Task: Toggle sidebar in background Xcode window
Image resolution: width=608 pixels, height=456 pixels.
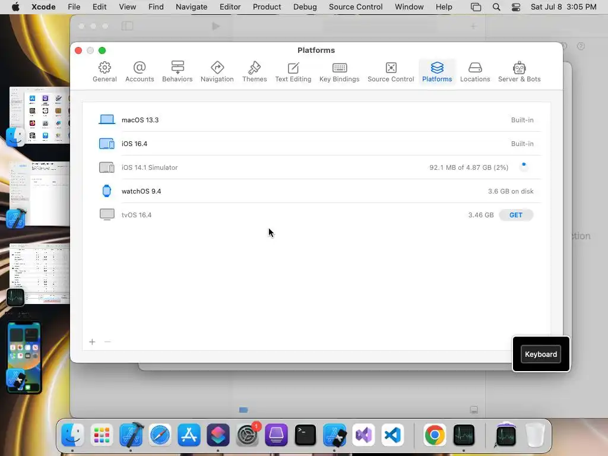Action: click(x=127, y=26)
